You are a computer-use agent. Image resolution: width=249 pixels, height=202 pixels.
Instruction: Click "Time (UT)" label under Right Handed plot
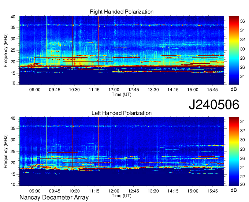tap(122, 94)
